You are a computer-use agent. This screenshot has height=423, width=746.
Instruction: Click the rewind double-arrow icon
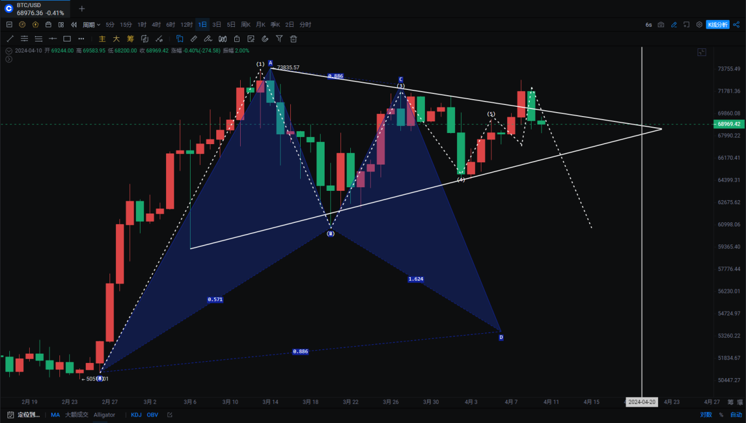[x=73, y=25]
